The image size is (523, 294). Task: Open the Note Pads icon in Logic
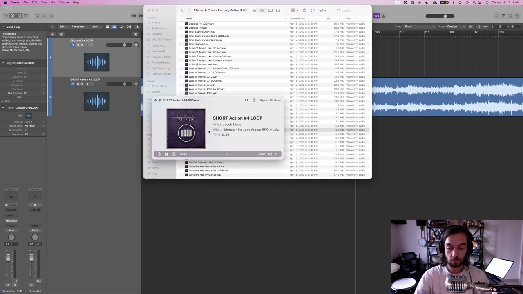pos(504,16)
